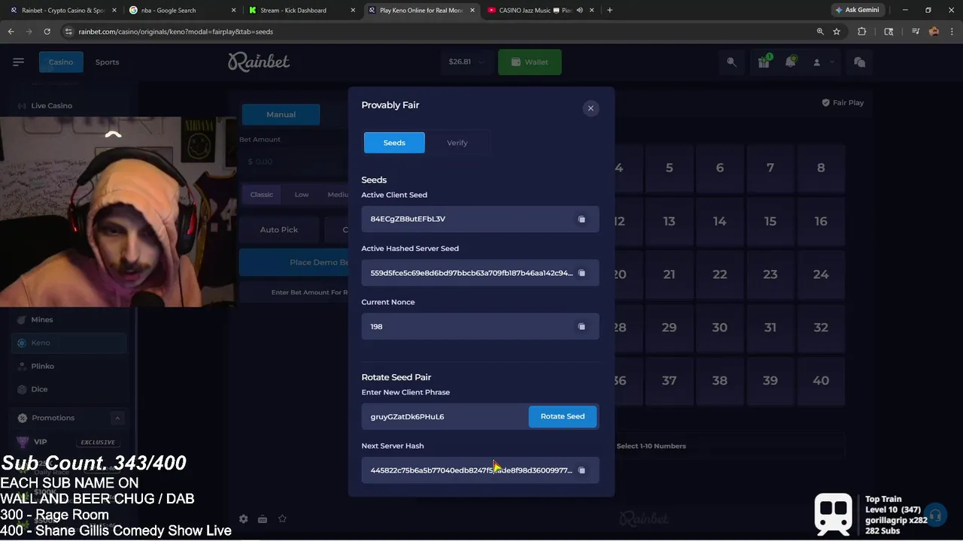Select keno number 32
963x541 pixels.
[821, 328]
